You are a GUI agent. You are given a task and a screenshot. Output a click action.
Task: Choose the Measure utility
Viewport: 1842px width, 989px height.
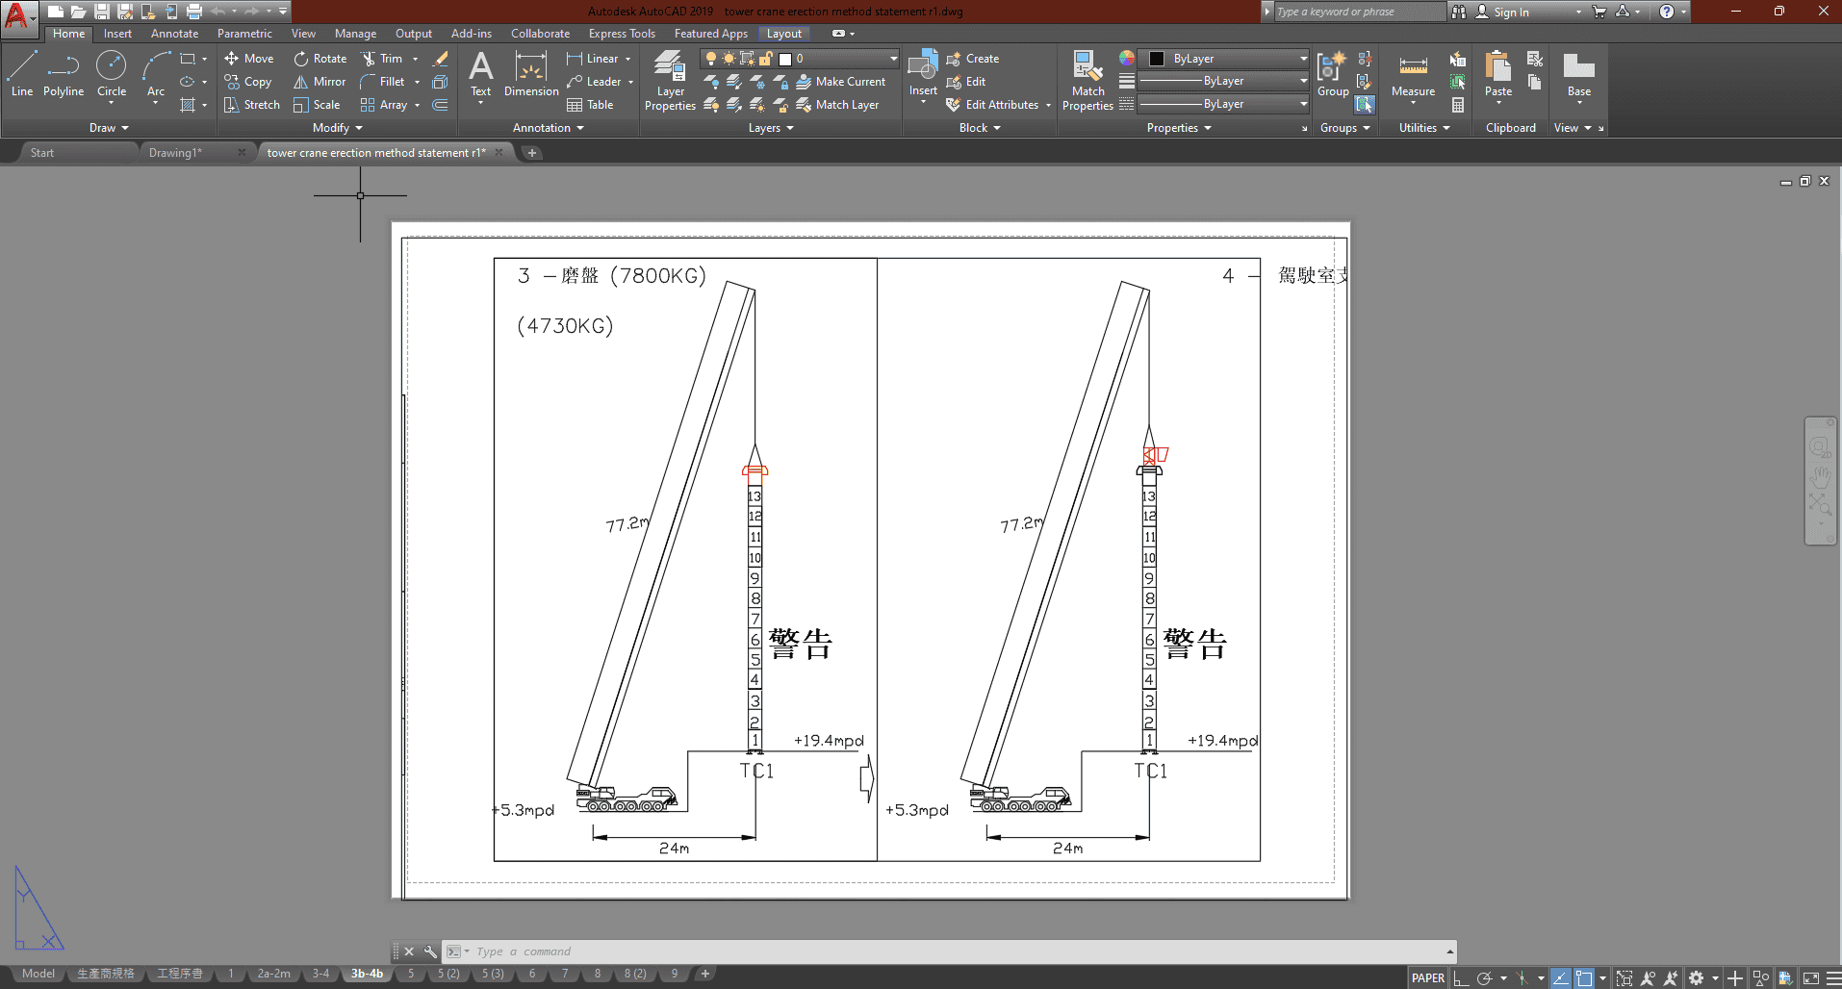[1413, 75]
